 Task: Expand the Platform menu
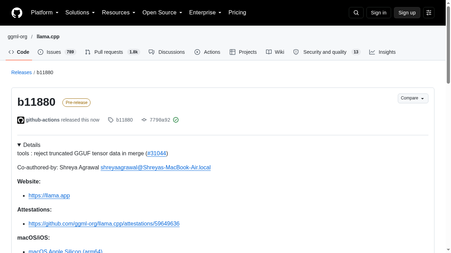[45, 13]
